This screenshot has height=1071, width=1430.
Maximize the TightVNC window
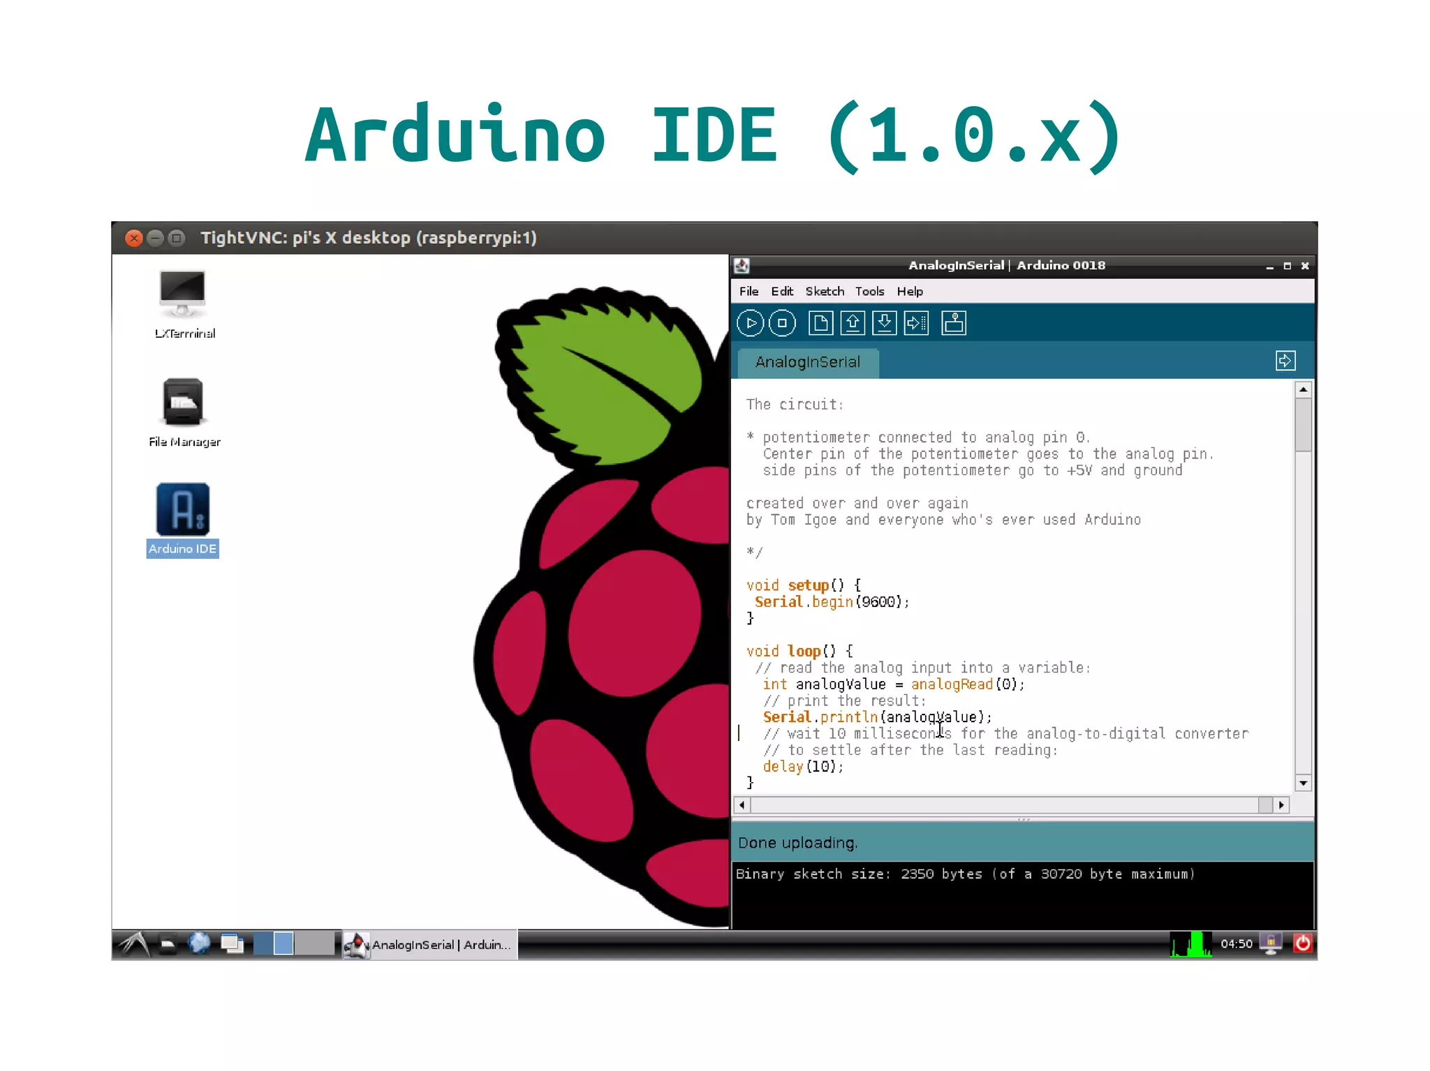(177, 239)
